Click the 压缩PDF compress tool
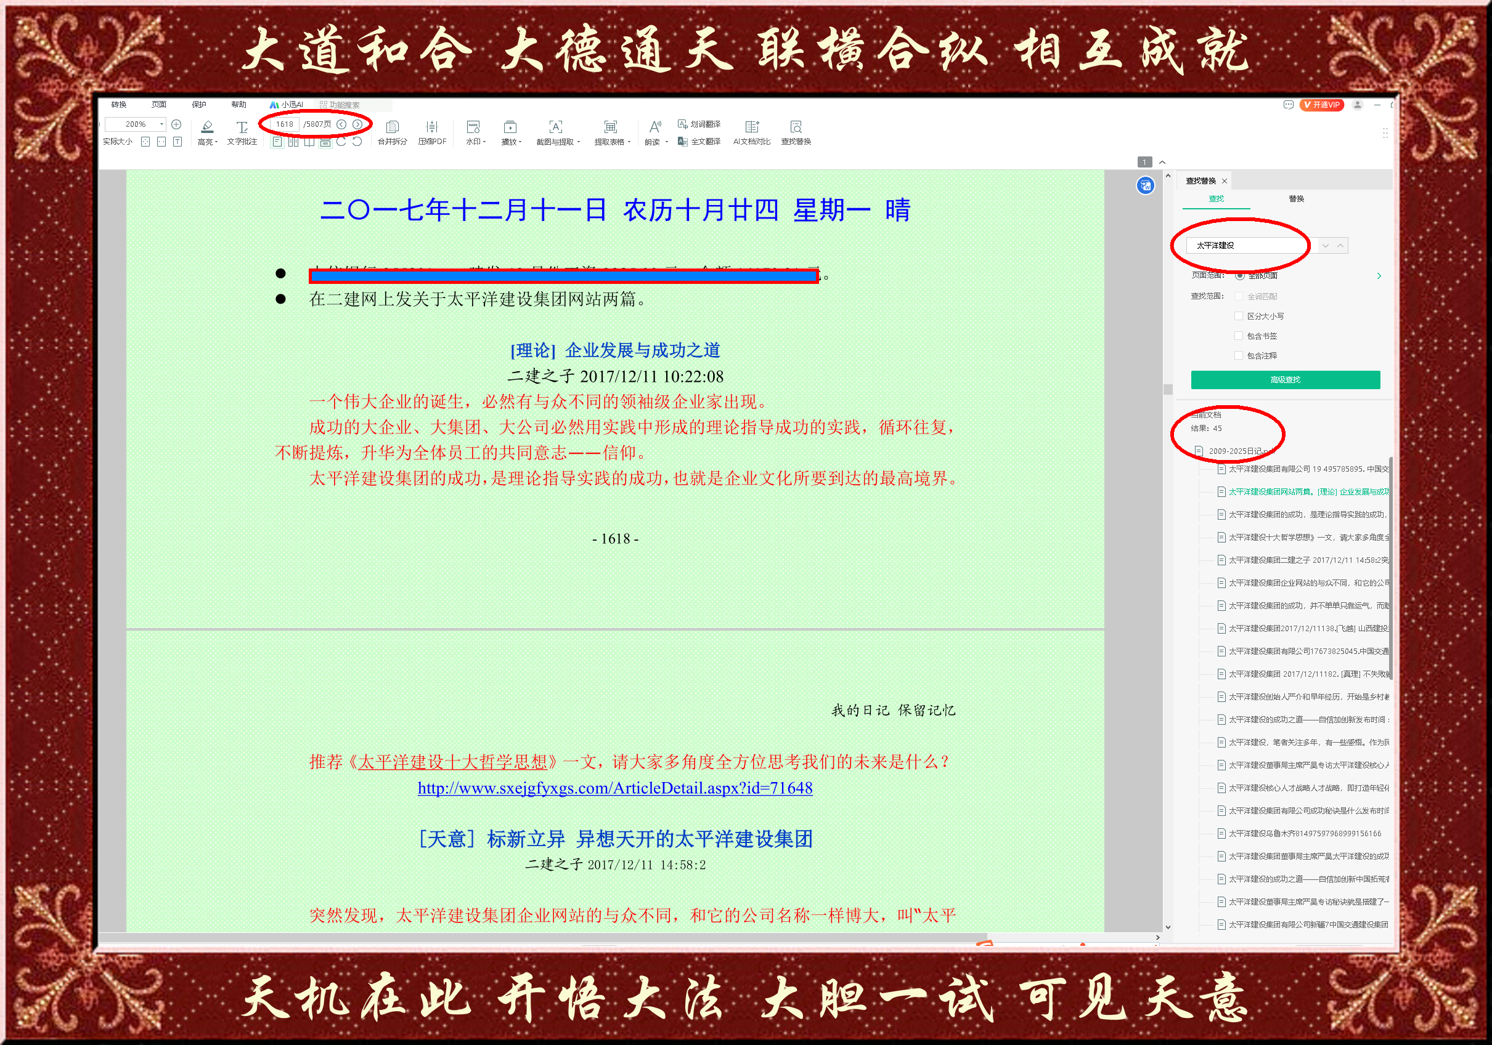This screenshot has width=1492, height=1045. coord(432,132)
